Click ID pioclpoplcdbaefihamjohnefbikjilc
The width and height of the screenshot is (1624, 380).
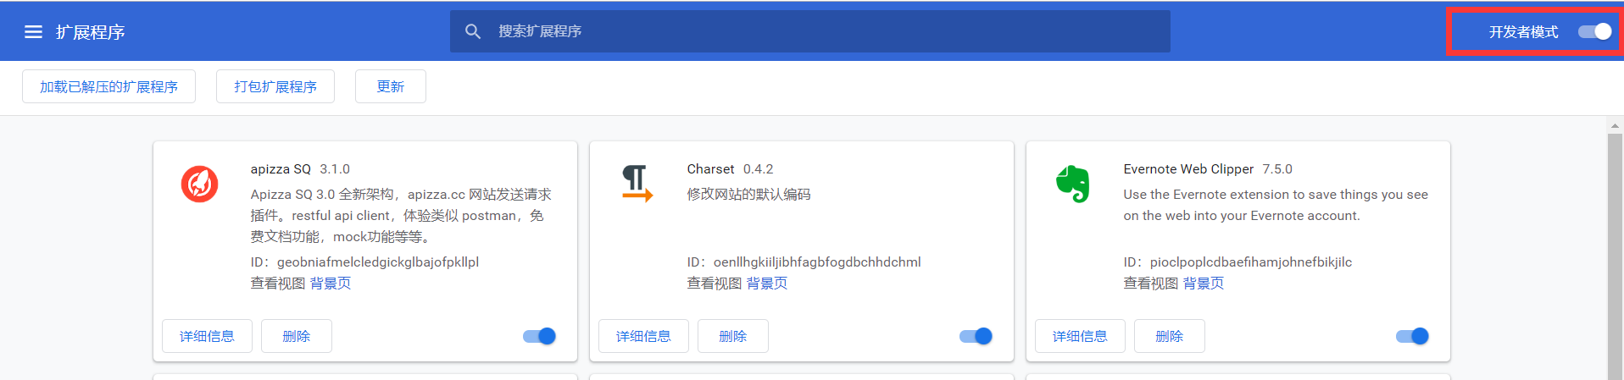[1237, 262]
